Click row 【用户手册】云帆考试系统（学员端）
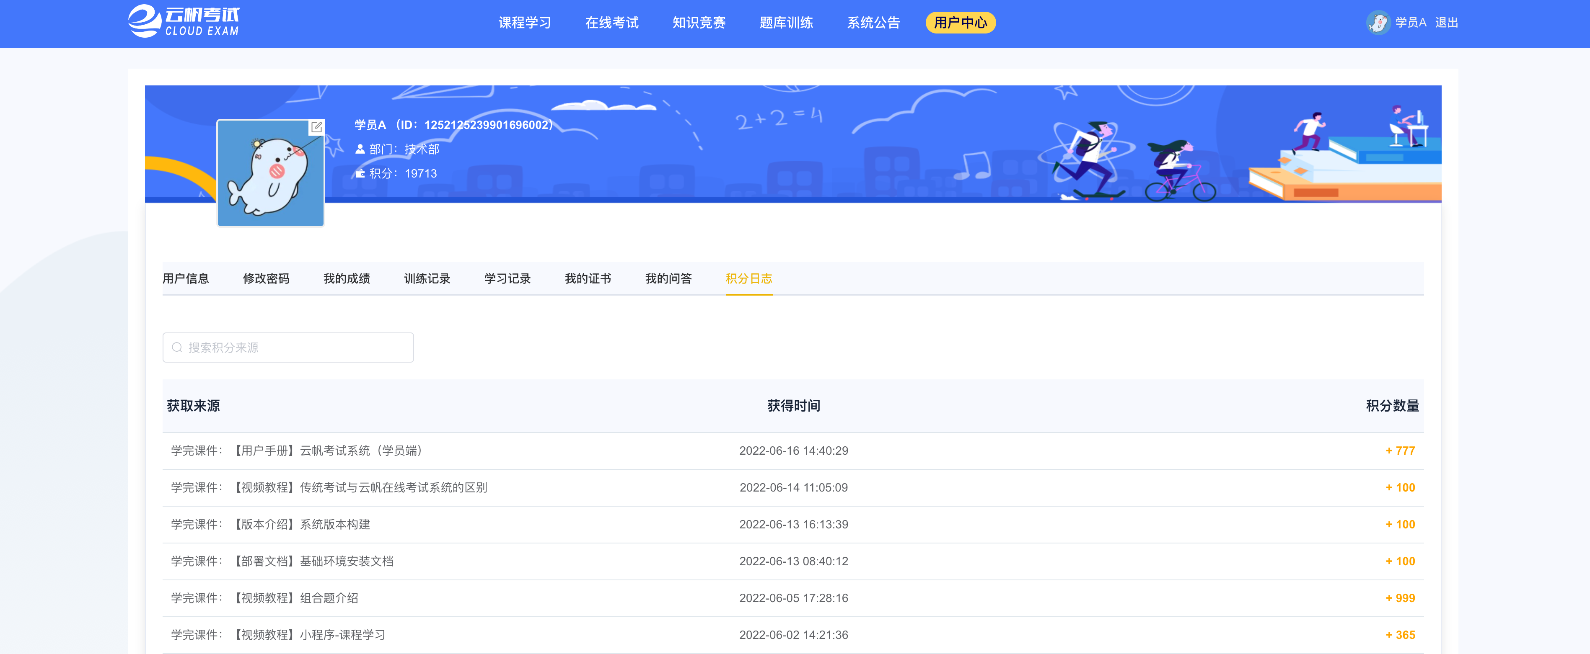This screenshot has width=1590, height=654. coord(793,451)
